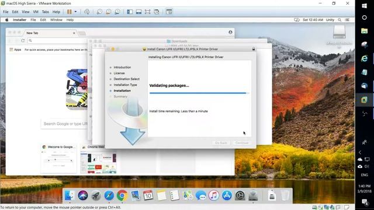374x210 pixels.
Task: Toggle the thumbnail bar icon in VMware toolbar
Action: tap(138, 12)
